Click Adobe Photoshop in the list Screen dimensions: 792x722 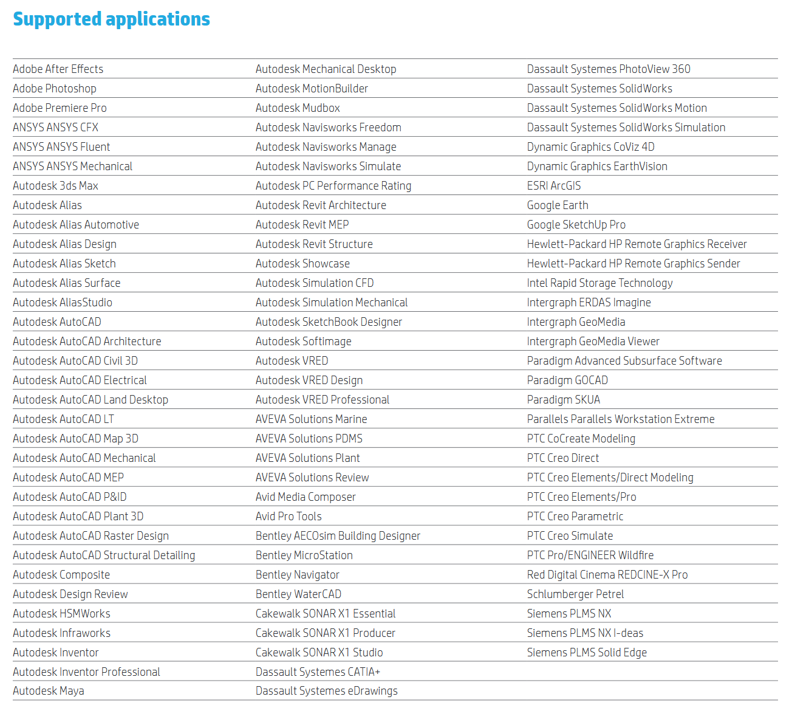55,89
